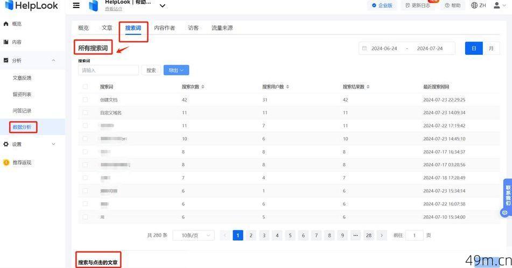
Task: Check the row searched 2024-07-23 14:45:10
Action: click(85, 139)
